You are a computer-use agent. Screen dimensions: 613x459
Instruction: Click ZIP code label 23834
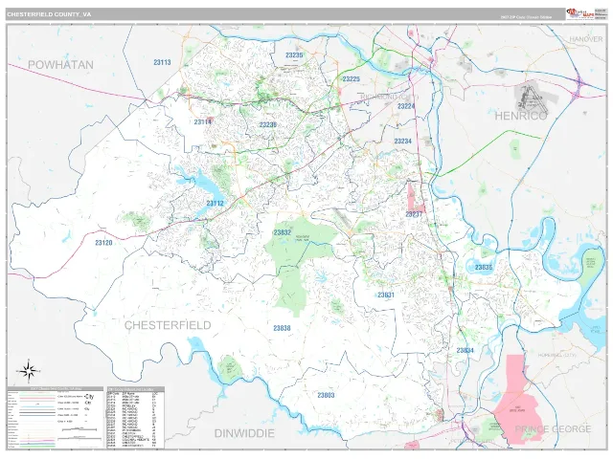[465, 351]
